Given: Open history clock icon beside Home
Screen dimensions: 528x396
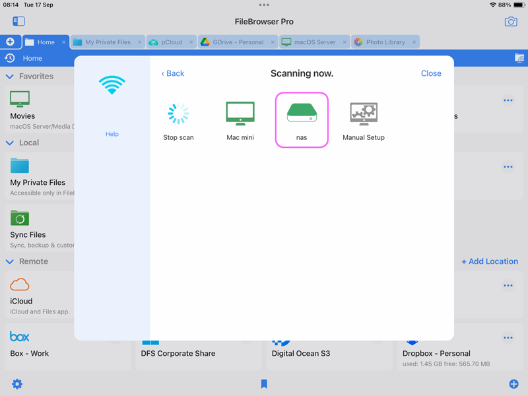Looking at the screenshot, I should pos(10,58).
